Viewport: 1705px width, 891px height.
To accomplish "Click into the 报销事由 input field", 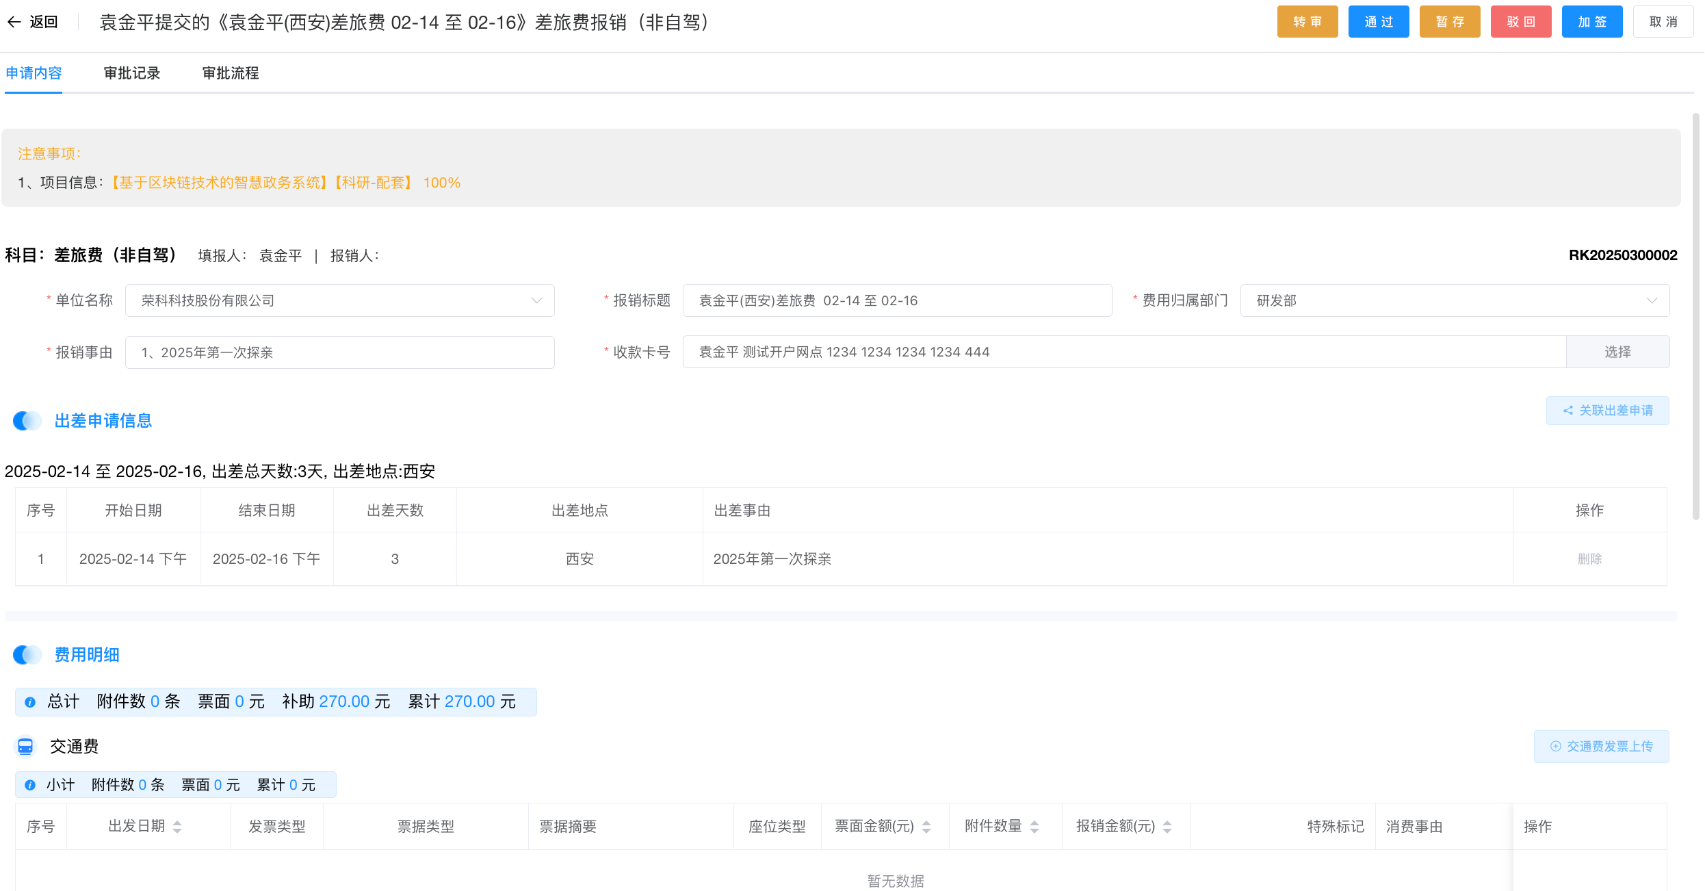I will pos(339,352).
